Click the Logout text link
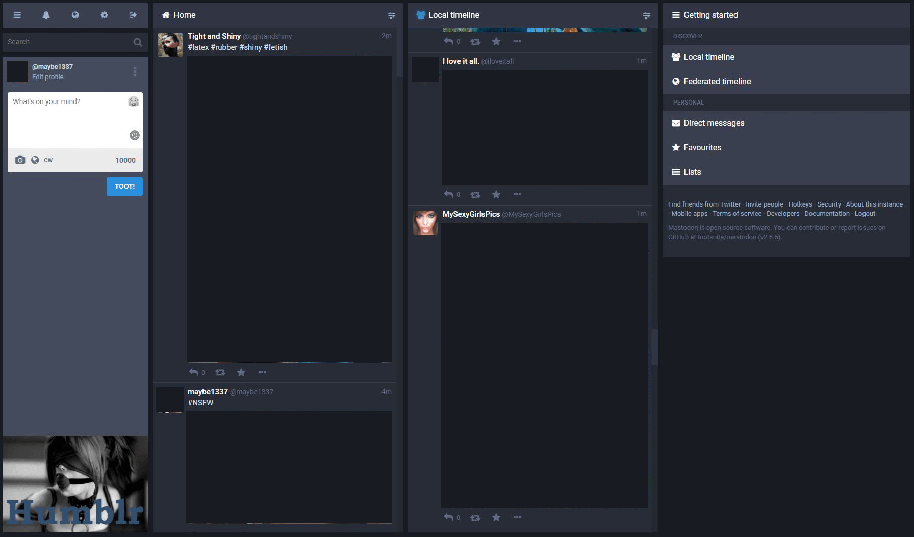This screenshot has height=537, width=914. (x=865, y=214)
